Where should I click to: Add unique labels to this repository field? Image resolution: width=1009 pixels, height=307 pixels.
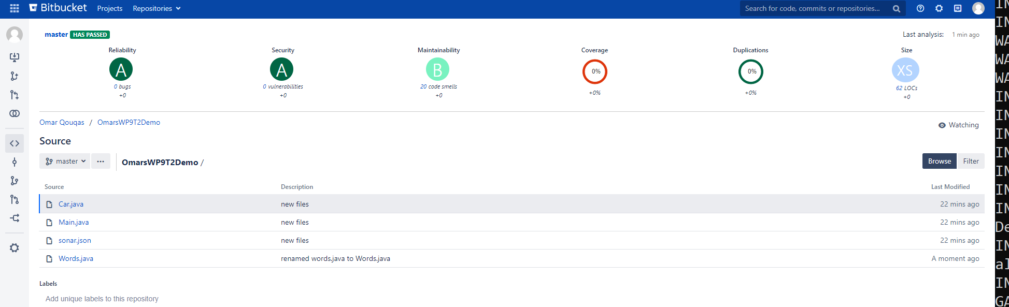(x=102, y=299)
